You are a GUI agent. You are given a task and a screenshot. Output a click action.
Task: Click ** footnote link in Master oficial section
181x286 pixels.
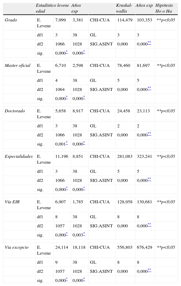[x=149, y=88]
